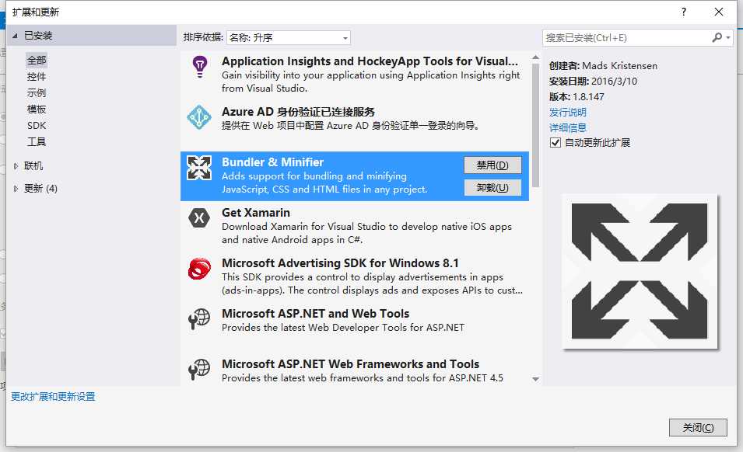The height and width of the screenshot is (452, 743).
Task: Click the Azure AD diamond icon
Action: coord(199,117)
